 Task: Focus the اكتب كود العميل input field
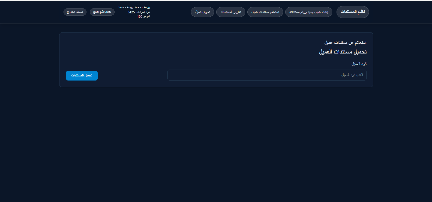(267, 75)
